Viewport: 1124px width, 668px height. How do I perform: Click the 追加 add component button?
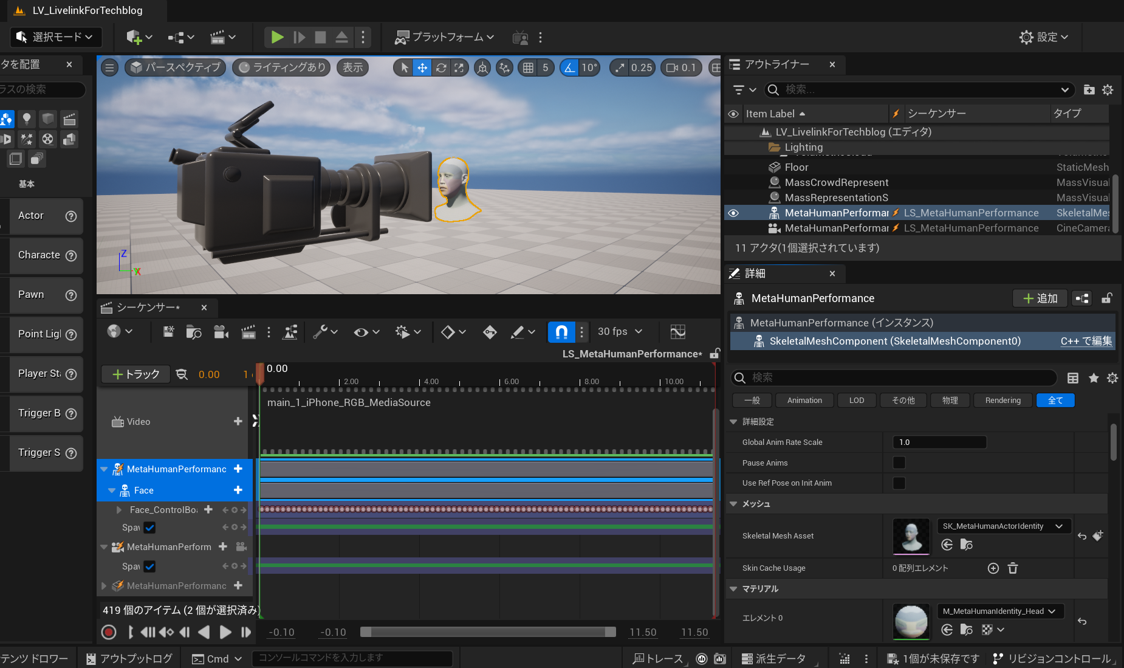click(1040, 298)
